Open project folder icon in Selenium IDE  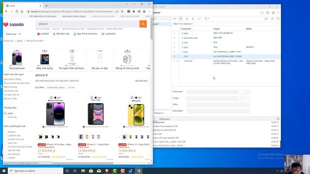(x=268, y=13)
